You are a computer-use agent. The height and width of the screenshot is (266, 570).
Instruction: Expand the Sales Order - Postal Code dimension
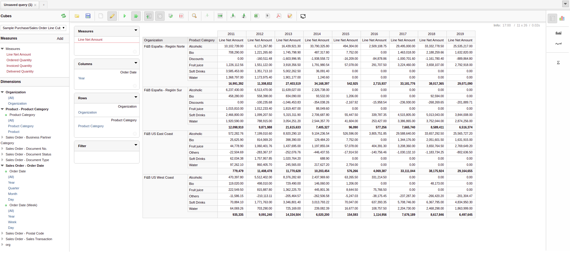point(2,233)
